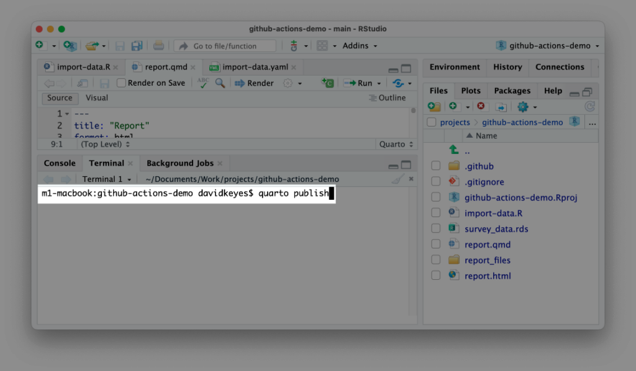Screen dimensions: 636x371
Task: Open the render settings gear icon
Action: (288, 83)
